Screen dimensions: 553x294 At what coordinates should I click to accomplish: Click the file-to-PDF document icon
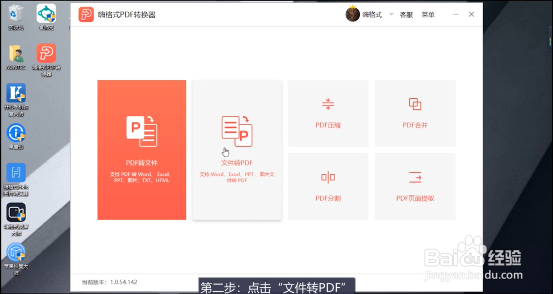(x=237, y=131)
